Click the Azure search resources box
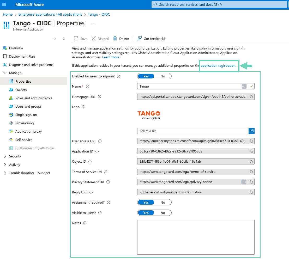The height and width of the screenshot is (263, 289). pyautogui.click(x=219, y=5)
